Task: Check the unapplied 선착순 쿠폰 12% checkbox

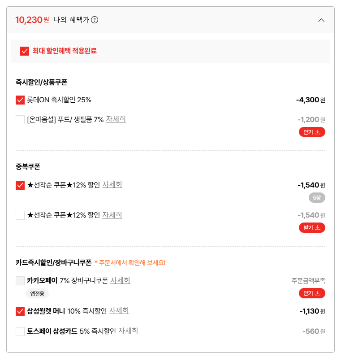Action: coord(20,215)
